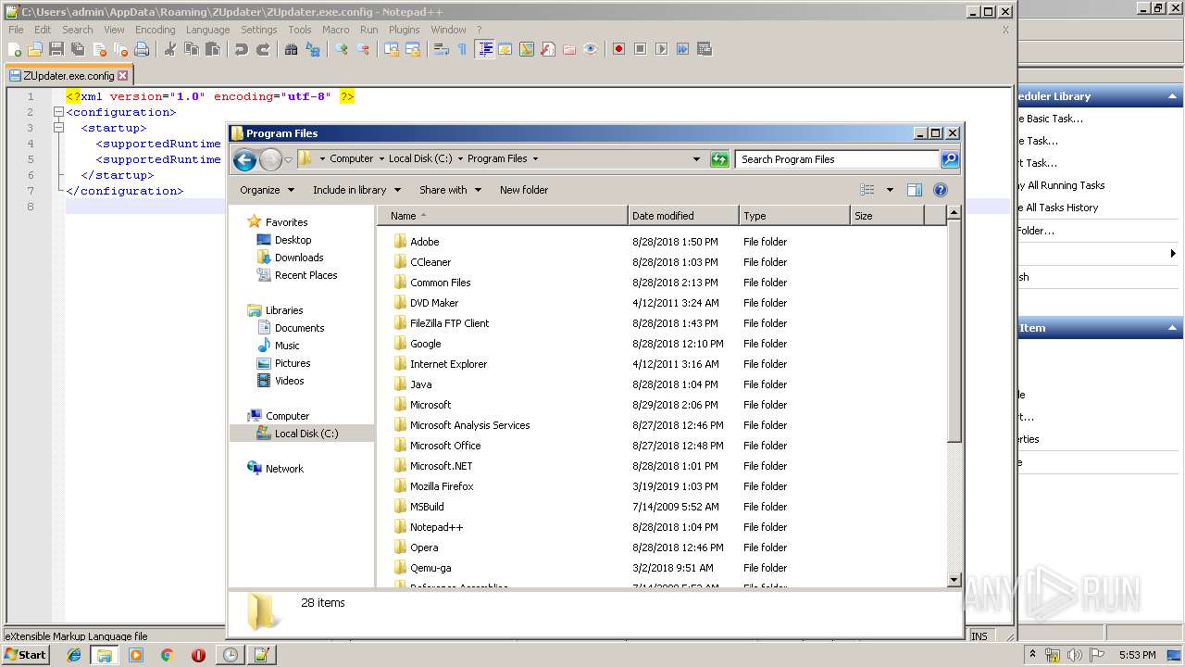This screenshot has width=1185, height=667.
Task: Toggle the indent guide toolbar button
Action: point(484,49)
